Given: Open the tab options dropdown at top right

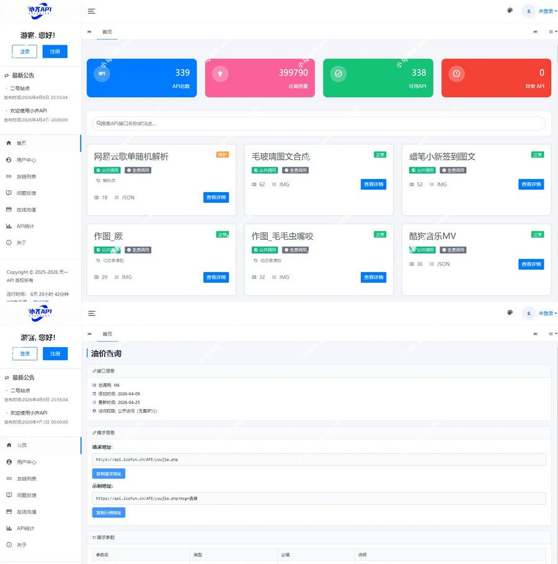Looking at the screenshot, I should pyautogui.click(x=551, y=32).
